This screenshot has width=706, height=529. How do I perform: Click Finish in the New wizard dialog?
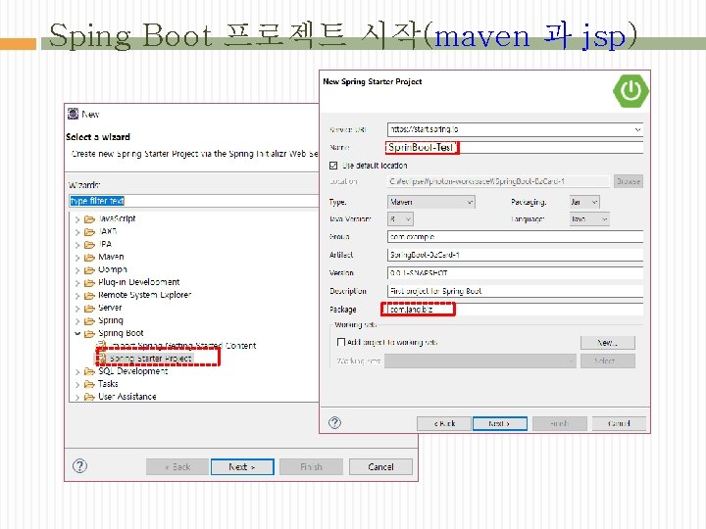pos(311,467)
